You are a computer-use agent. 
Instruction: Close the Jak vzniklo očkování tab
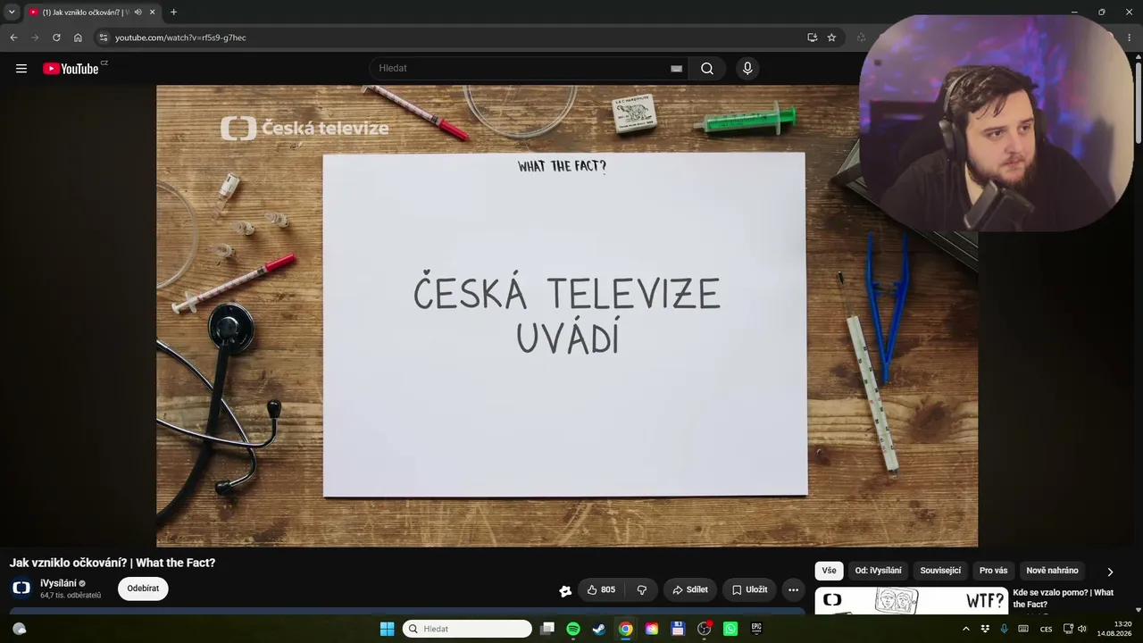[x=153, y=12]
